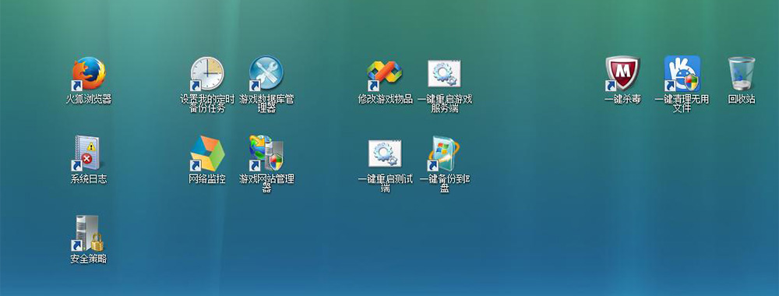Click the 修改游戏物品 label text
The height and width of the screenshot is (296, 779).
(385, 99)
